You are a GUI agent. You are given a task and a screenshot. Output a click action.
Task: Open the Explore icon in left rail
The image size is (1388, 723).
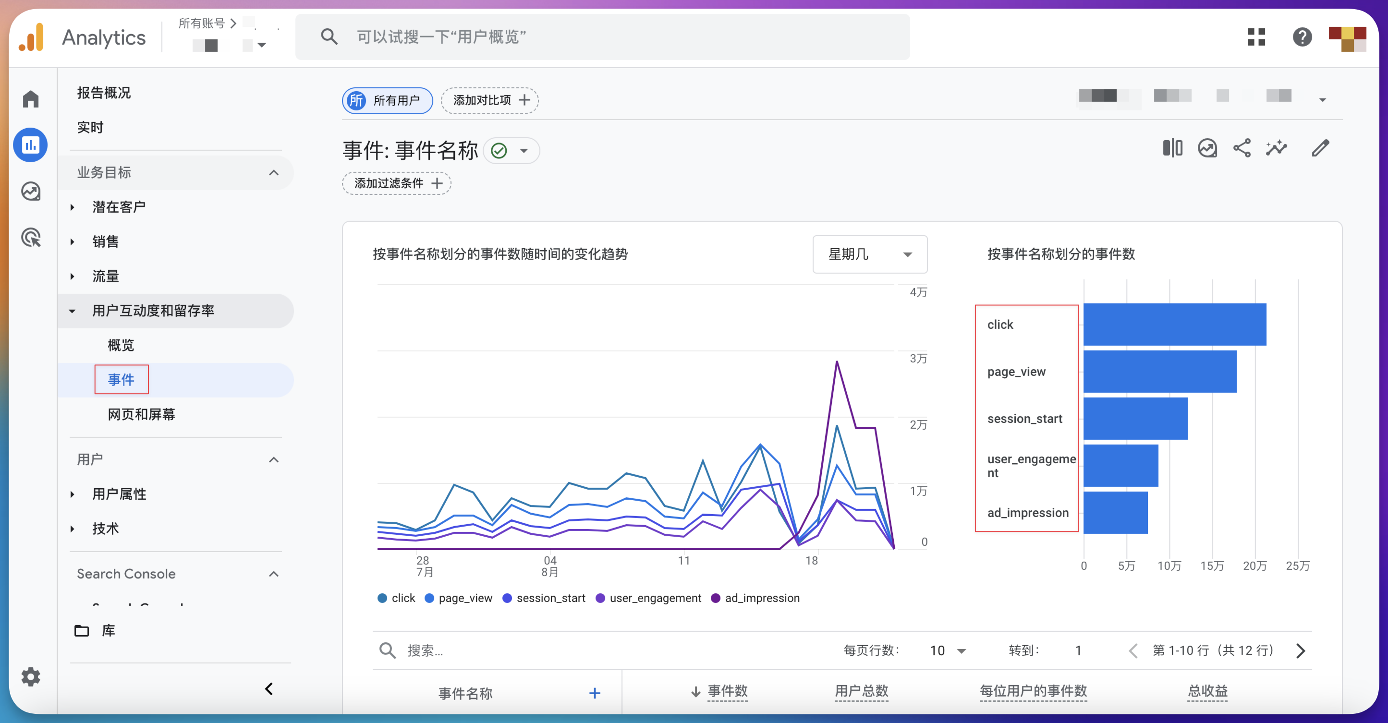(x=31, y=191)
